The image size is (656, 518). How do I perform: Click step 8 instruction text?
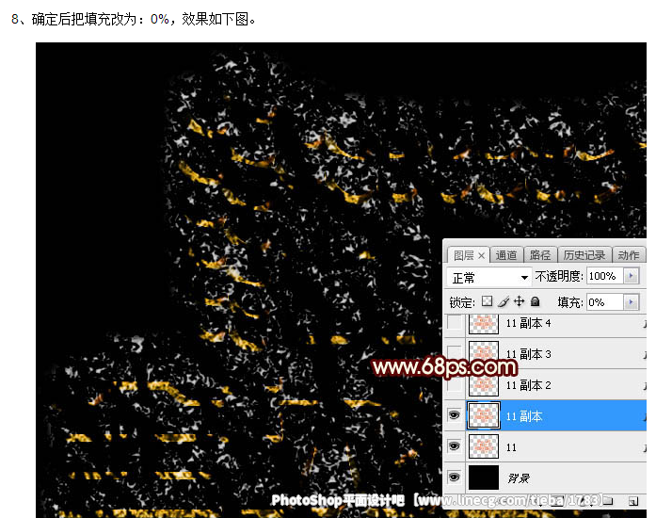point(134,19)
